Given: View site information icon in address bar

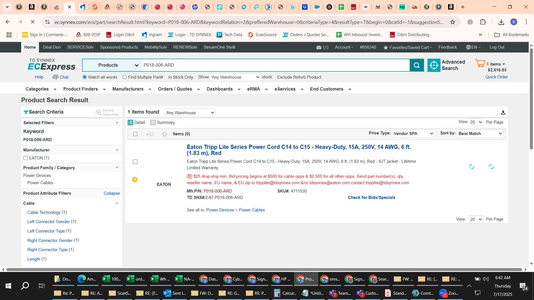Looking at the screenshot, I should [48, 22].
